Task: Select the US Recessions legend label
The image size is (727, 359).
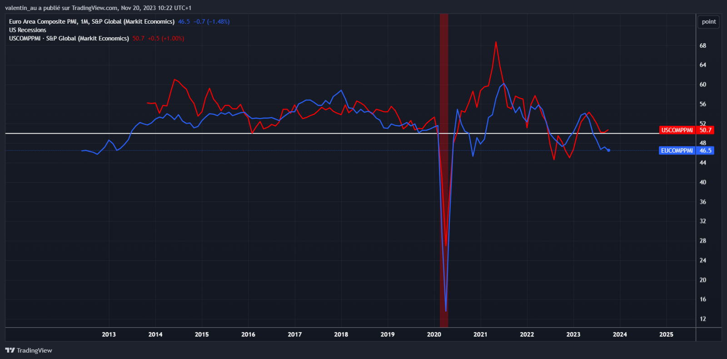Action: 28,30
